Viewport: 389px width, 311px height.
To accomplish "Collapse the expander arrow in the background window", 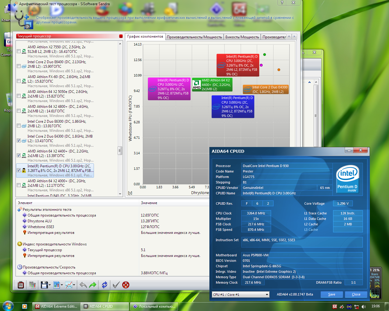I will coord(309,82).
